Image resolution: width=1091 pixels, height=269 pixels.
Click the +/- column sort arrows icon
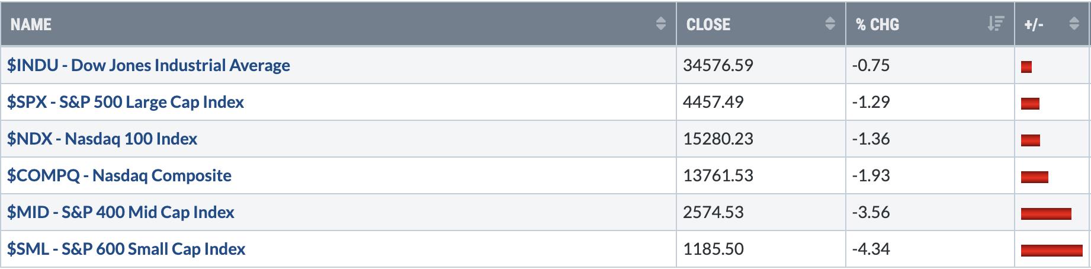tap(1074, 24)
